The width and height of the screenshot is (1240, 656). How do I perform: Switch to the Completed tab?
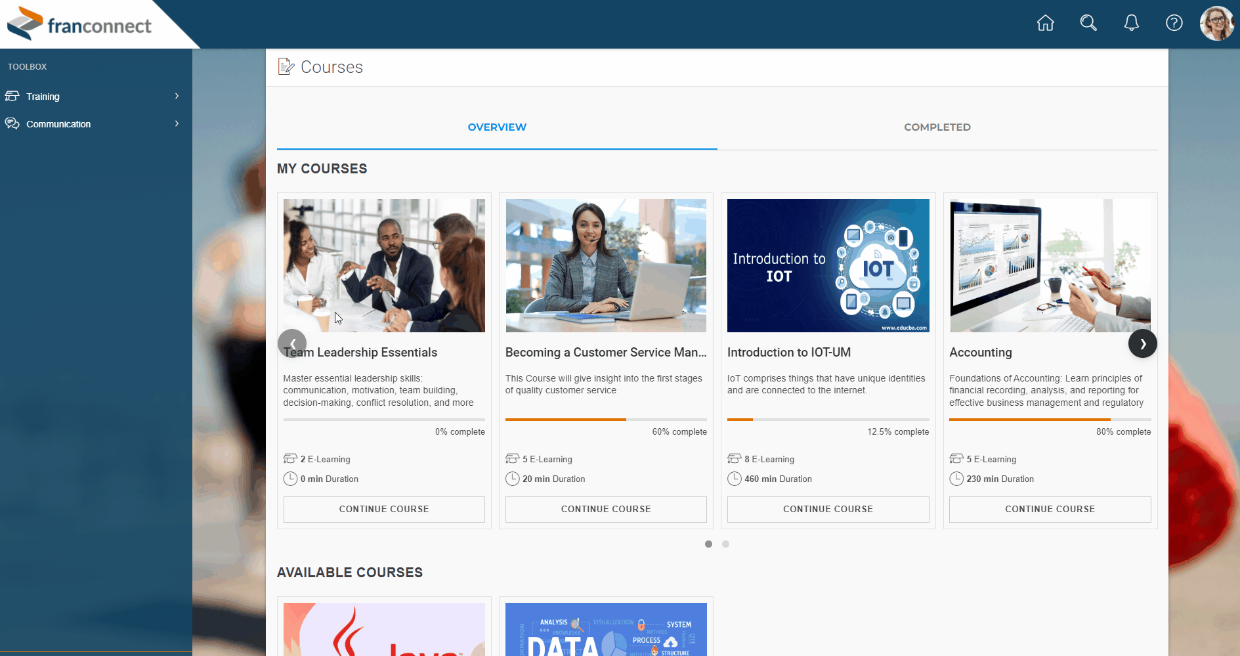tap(937, 127)
